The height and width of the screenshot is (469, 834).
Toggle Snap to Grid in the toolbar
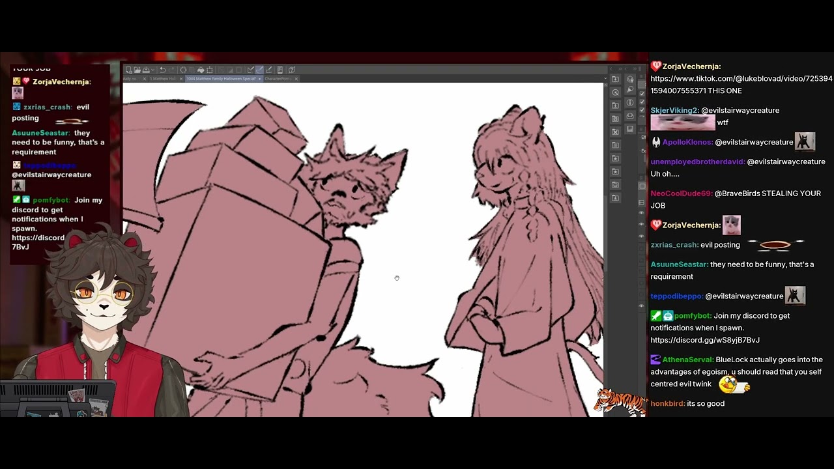(268, 70)
